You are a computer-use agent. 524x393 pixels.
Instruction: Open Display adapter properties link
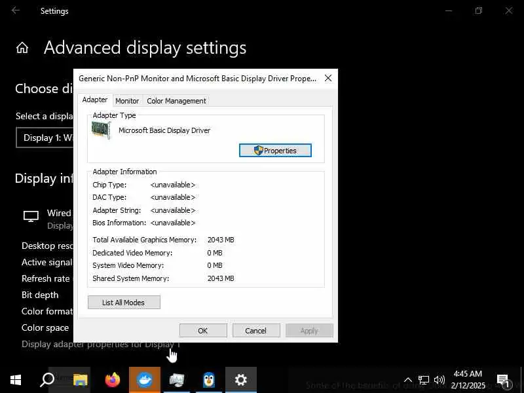point(101,345)
